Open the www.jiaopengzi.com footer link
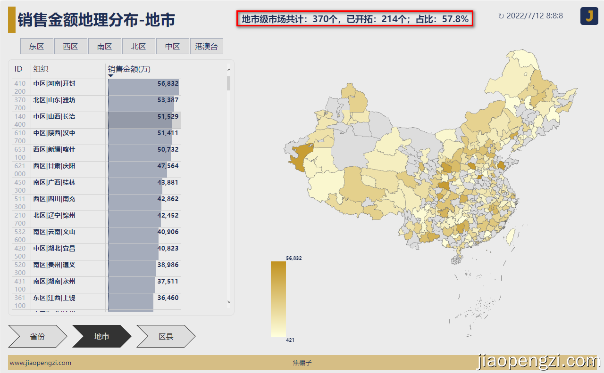The image size is (604, 373). [x=40, y=363]
